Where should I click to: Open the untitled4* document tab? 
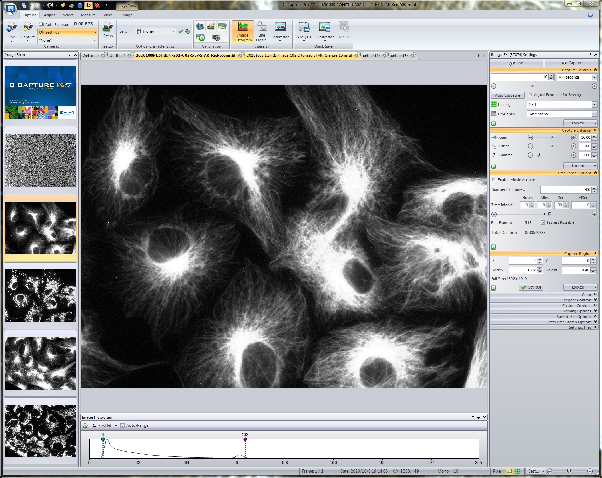371,56
